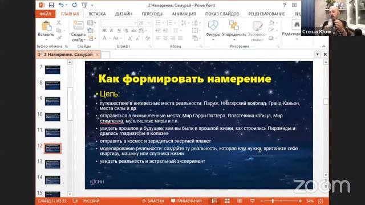The width and height of the screenshot is (365, 205).
Task: Open PowerPoint Help question mark
Action: pos(285,5)
